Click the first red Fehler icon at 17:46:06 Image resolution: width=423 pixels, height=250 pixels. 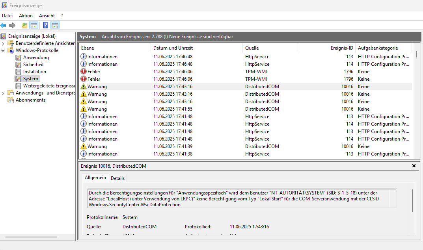[84, 72]
